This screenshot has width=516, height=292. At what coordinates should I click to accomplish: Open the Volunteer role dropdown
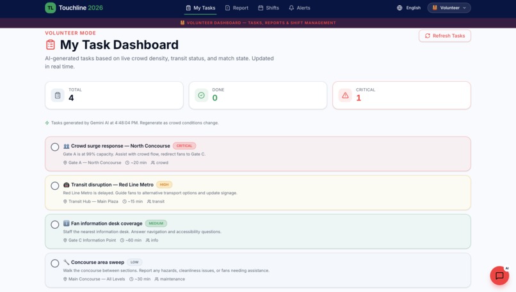[449, 8]
